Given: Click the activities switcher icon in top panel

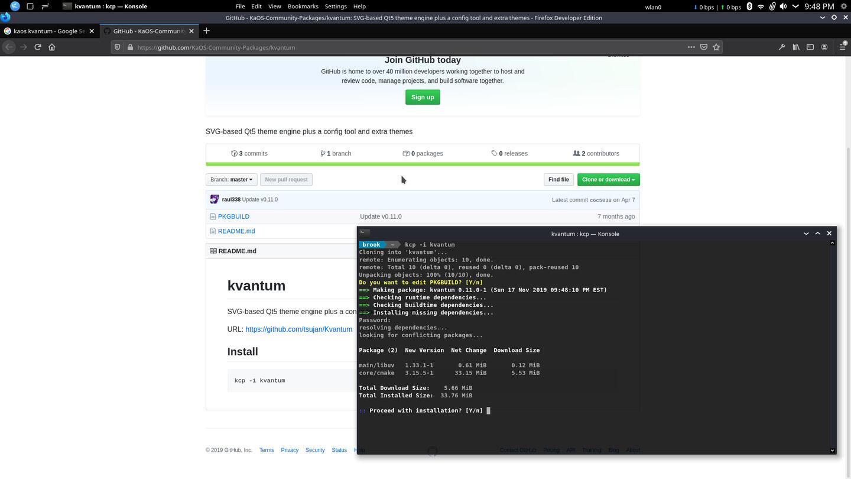Looking at the screenshot, I should 45,7.
